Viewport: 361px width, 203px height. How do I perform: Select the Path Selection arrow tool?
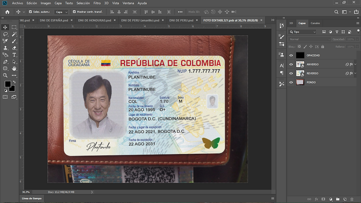click(14, 62)
